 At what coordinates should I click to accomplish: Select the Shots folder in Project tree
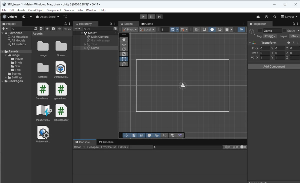click(18, 63)
